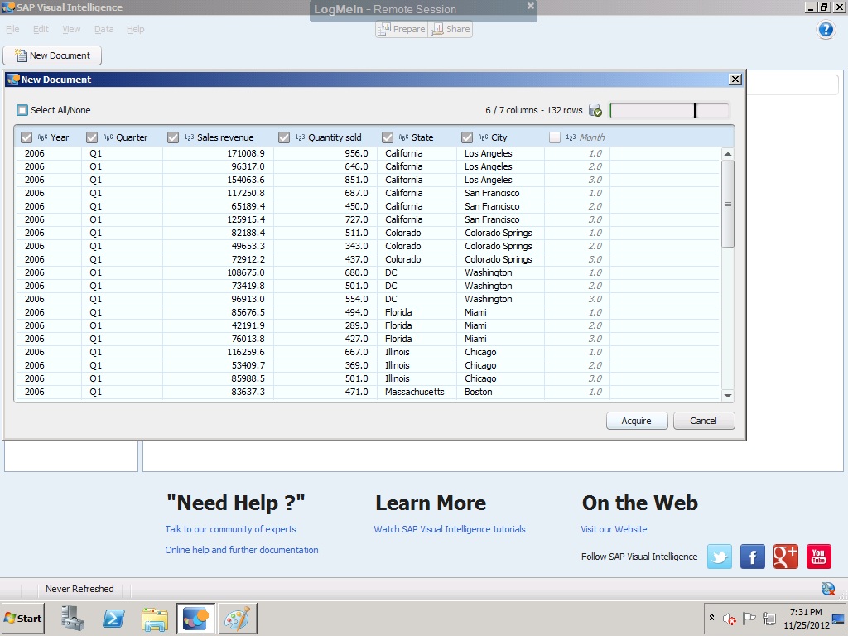Click the Acquire button
Screen dimensions: 848x636
click(637, 421)
